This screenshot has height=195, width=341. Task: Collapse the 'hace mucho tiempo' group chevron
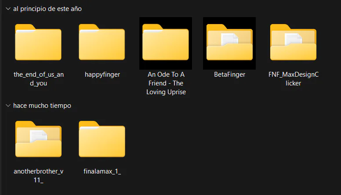[8, 106]
